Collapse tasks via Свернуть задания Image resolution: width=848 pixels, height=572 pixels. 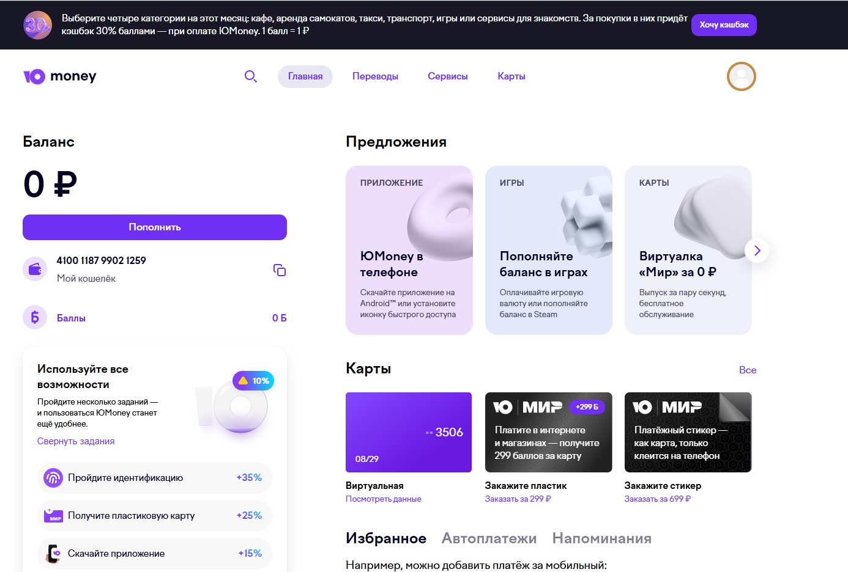pyautogui.click(x=76, y=441)
